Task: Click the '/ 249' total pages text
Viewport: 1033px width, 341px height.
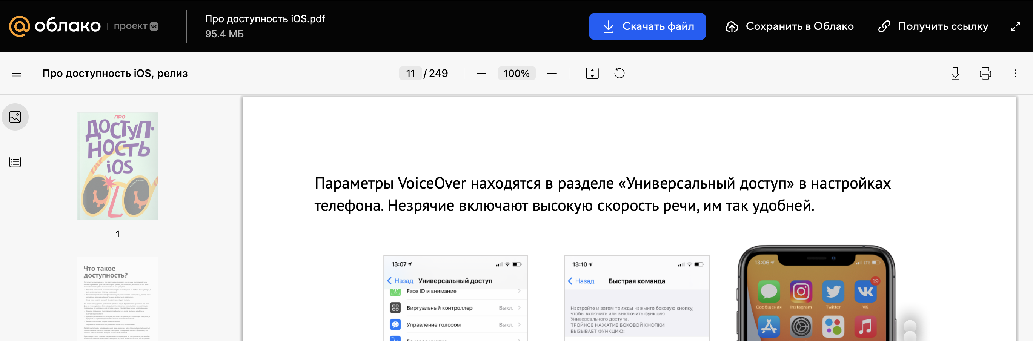Action: pyautogui.click(x=436, y=73)
